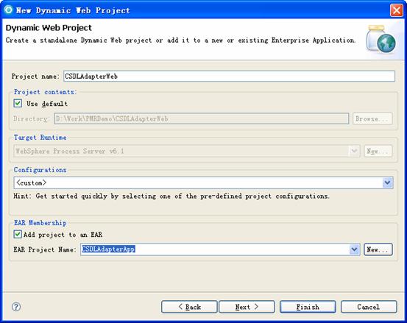Close the New Dynamic Web Project dialog
Image resolution: width=407 pixels, height=323 pixels.
(x=397, y=10)
